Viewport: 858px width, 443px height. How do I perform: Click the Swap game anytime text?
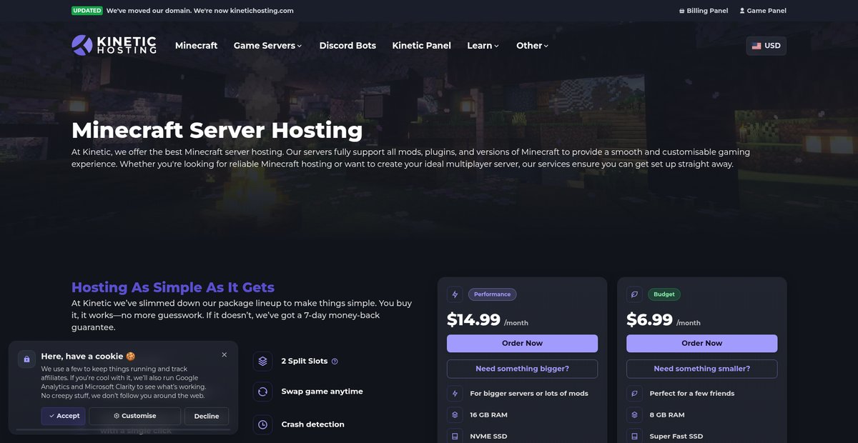point(322,392)
